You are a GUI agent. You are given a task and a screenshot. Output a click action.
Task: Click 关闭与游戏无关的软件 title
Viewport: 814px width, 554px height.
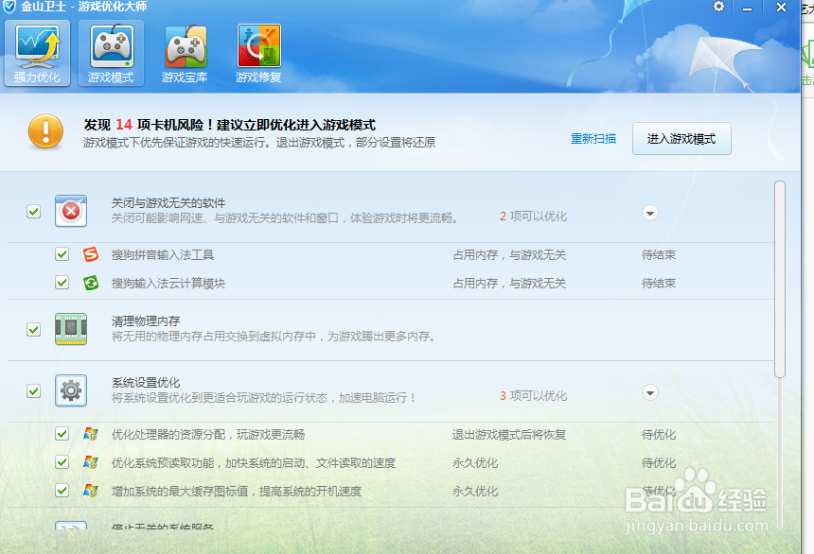(x=168, y=203)
